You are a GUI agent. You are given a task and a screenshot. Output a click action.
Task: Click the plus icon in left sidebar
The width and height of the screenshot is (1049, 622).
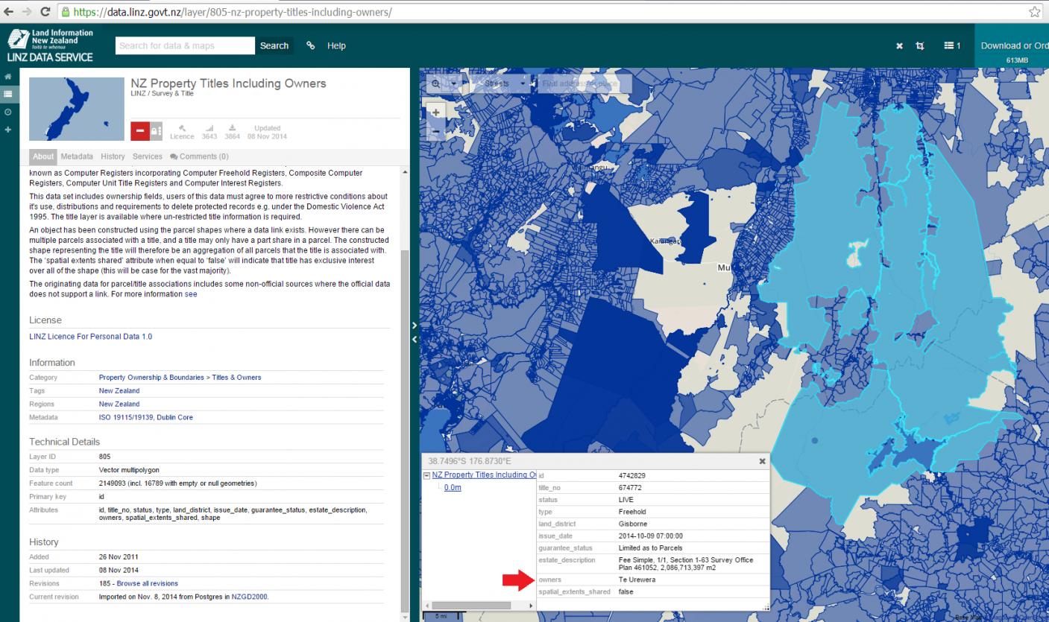pyautogui.click(x=8, y=130)
